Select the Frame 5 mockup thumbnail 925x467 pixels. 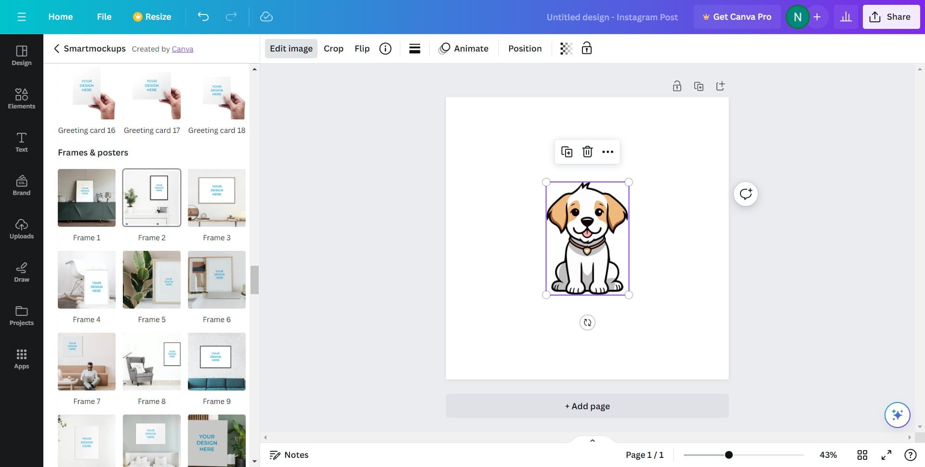(152, 280)
